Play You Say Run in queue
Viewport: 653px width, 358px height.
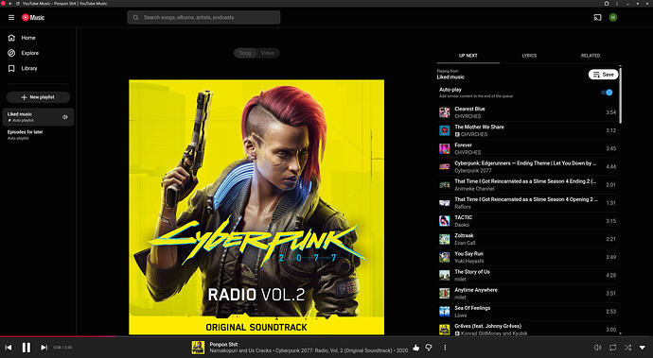(528, 257)
